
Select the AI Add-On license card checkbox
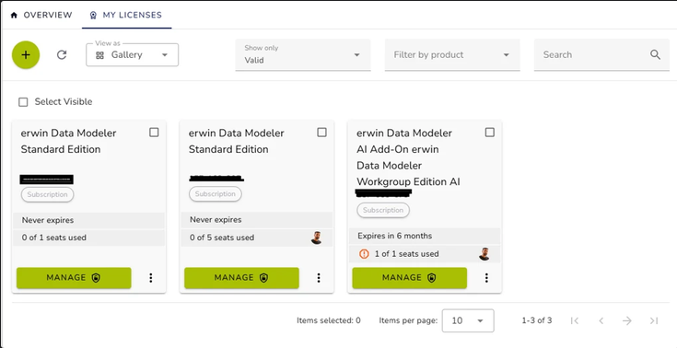[x=490, y=133]
